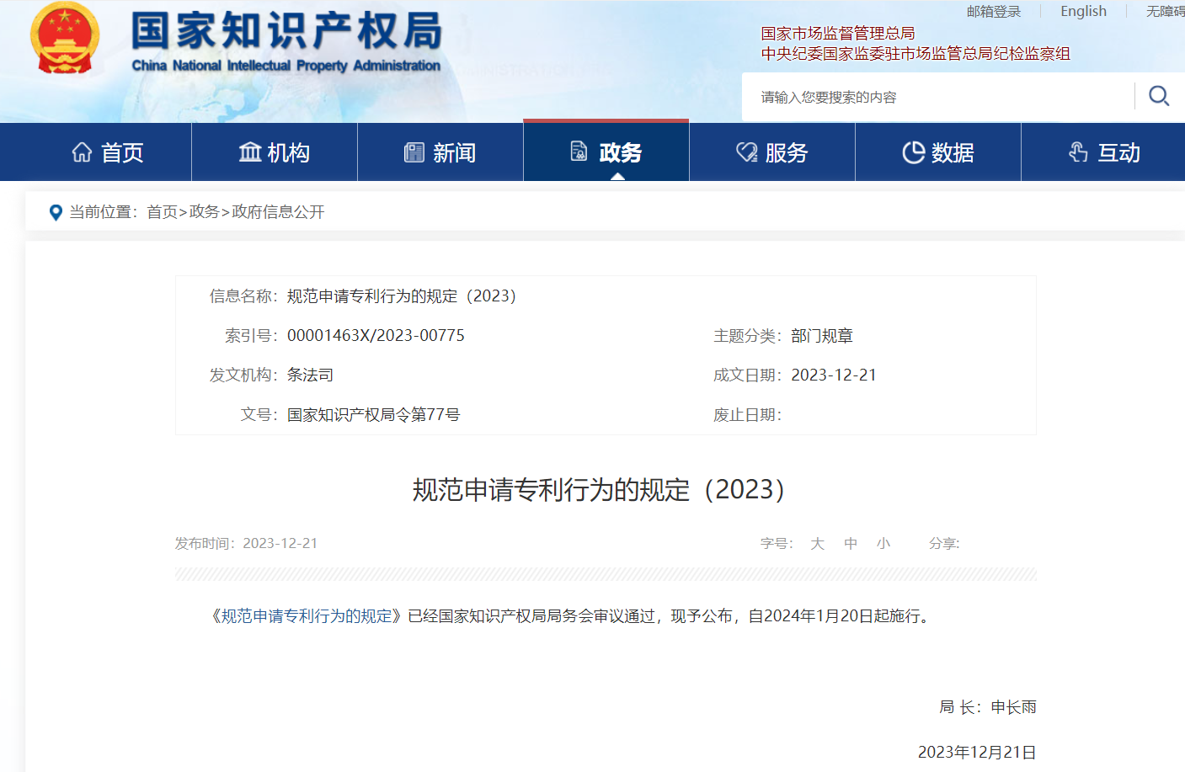Click the magnifier search icon

click(1159, 96)
